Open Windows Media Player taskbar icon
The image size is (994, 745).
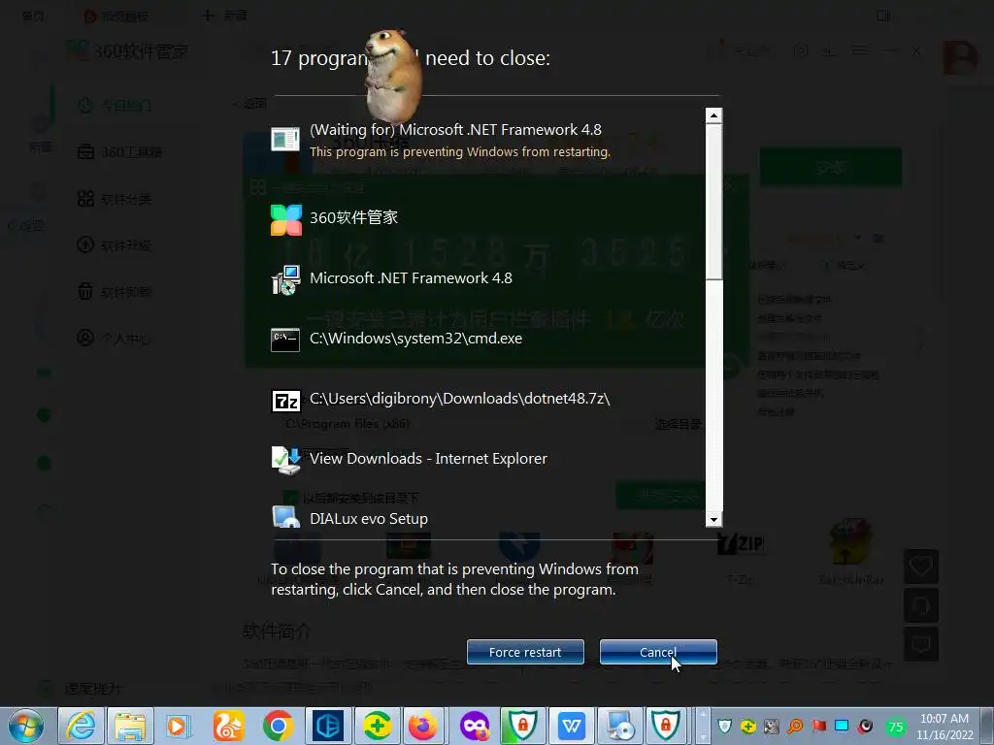179,726
